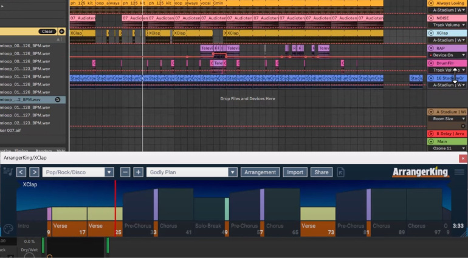Click the plus icon next to Clear
Viewport: 468px width, 258px height.
61,32
